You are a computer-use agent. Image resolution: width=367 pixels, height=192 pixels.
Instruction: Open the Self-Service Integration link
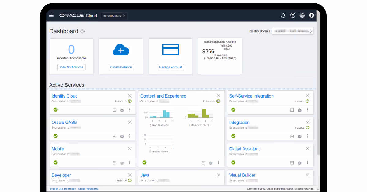[x=251, y=96]
